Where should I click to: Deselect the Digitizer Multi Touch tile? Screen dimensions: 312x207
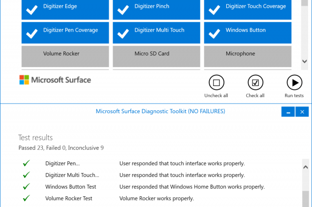[156, 33]
